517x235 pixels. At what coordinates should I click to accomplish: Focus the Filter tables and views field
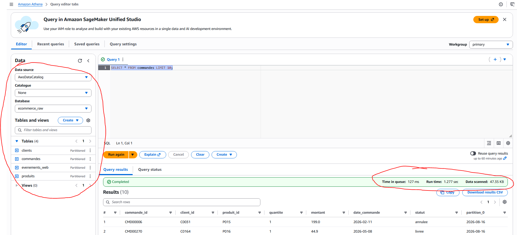point(53,130)
